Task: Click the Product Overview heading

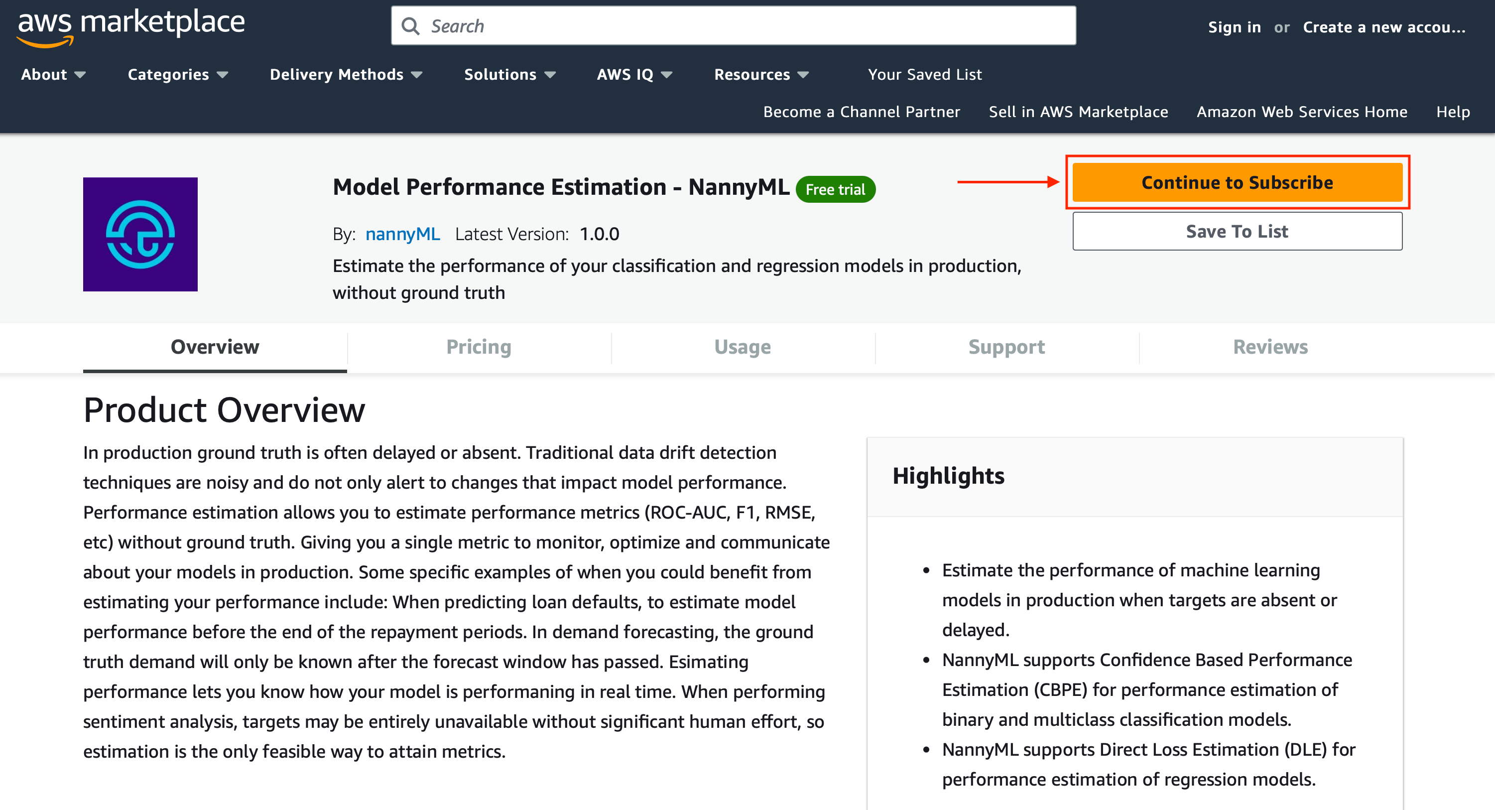Action: [224, 410]
